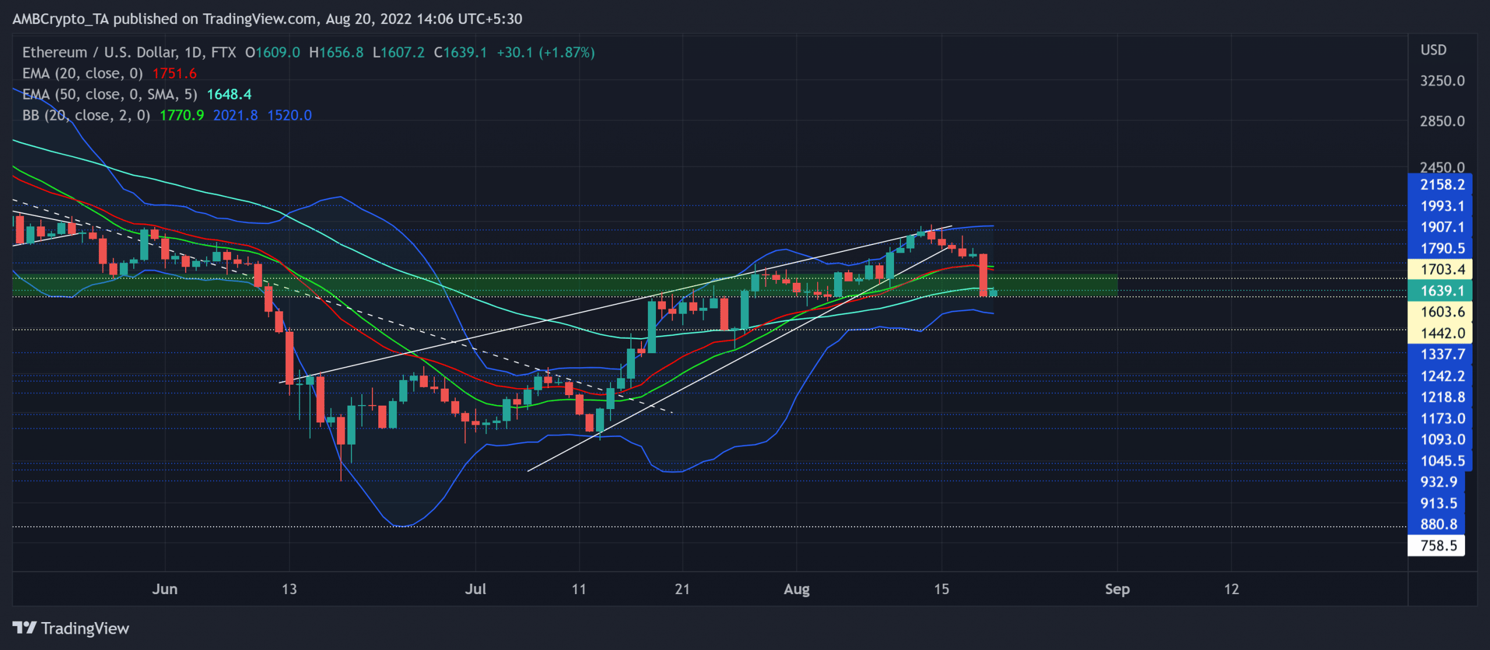
Task: Click the 880.8 price label
Action: (x=1436, y=524)
